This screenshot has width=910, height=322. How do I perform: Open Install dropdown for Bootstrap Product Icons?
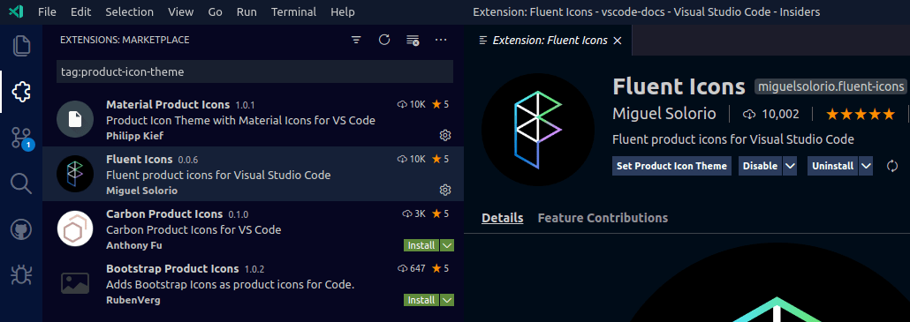(447, 300)
